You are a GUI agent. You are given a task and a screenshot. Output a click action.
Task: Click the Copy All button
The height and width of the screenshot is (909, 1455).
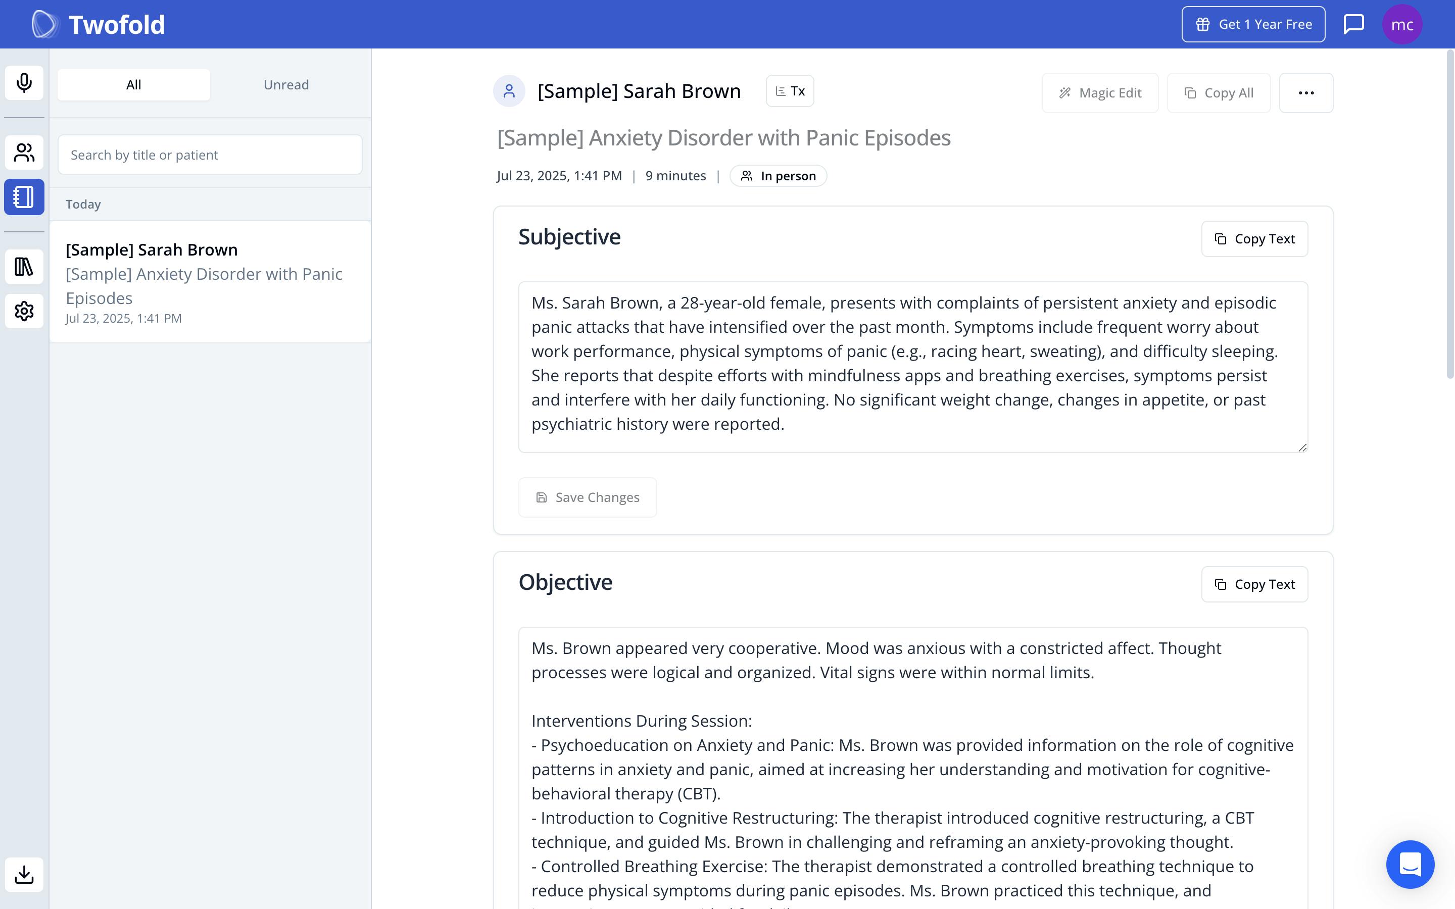tap(1218, 93)
